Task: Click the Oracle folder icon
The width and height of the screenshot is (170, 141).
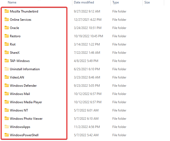Action: coord(7,28)
